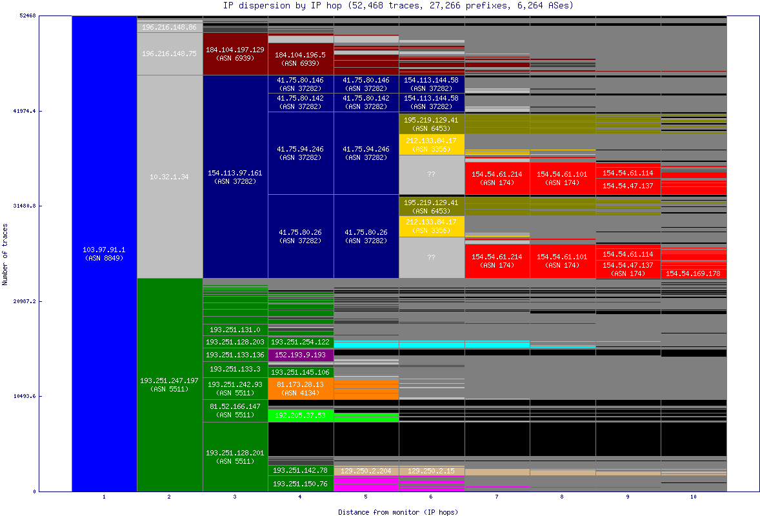This screenshot has width=760, height=516.
Task: Click the orange 81.173.28.13 block
Action: click(x=300, y=388)
